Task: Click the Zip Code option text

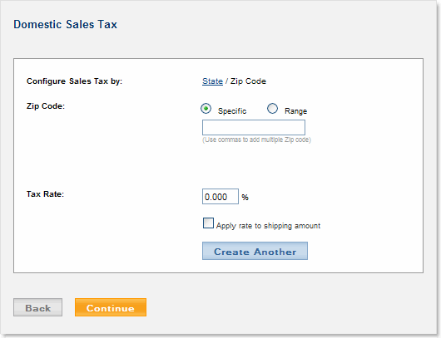Action: coord(248,81)
